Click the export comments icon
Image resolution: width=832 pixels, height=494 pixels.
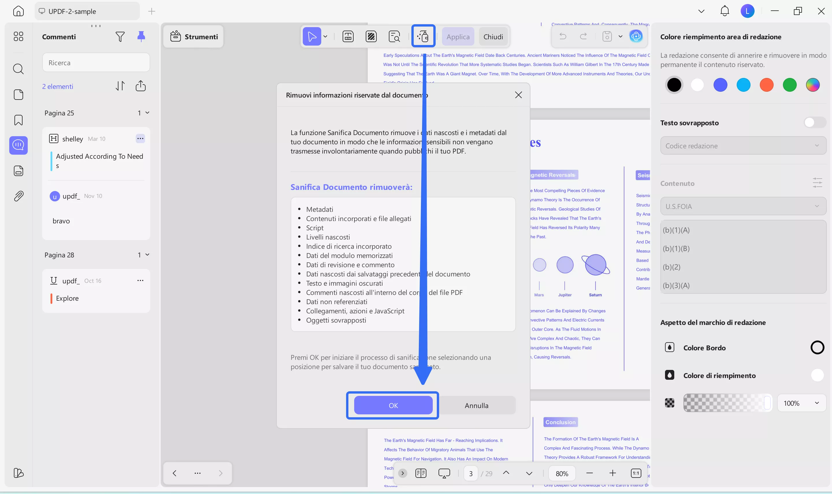point(141,86)
